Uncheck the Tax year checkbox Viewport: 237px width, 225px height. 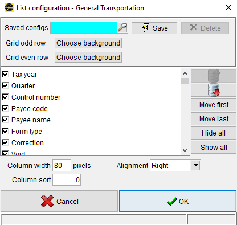(5, 74)
